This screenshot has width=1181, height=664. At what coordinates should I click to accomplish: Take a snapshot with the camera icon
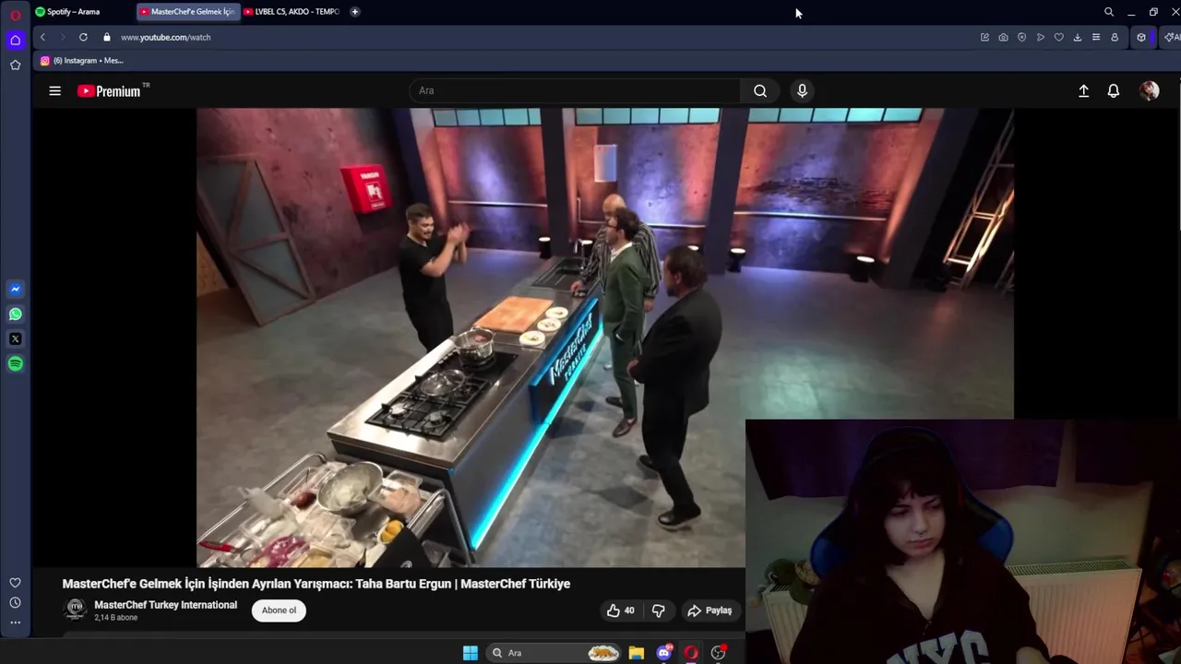(x=1003, y=37)
